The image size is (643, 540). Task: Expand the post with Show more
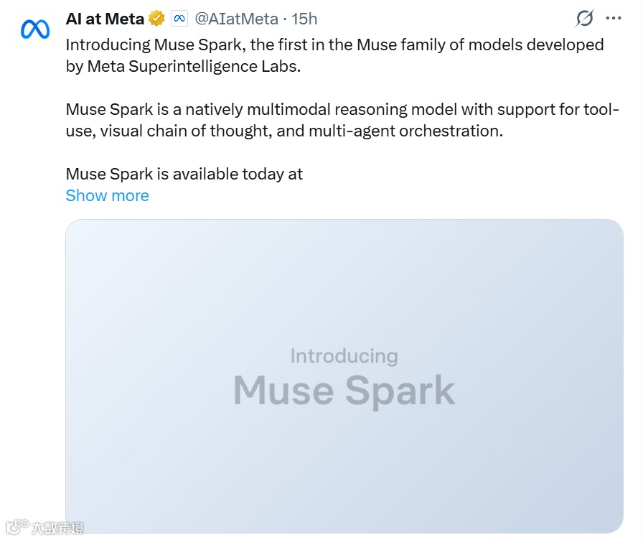tap(107, 195)
